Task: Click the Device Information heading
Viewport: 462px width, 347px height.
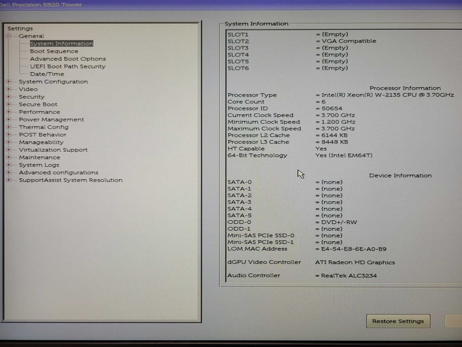Action: pos(401,175)
